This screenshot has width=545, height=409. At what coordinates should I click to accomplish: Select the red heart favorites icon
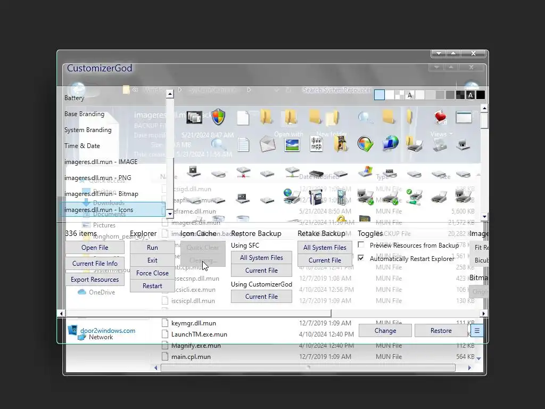coord(440,117)
